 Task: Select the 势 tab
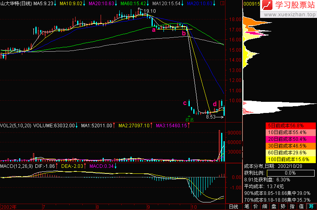coord(283,206)
